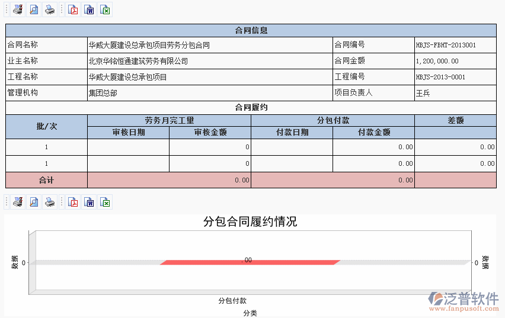Click the 合同编号 label

350,45
